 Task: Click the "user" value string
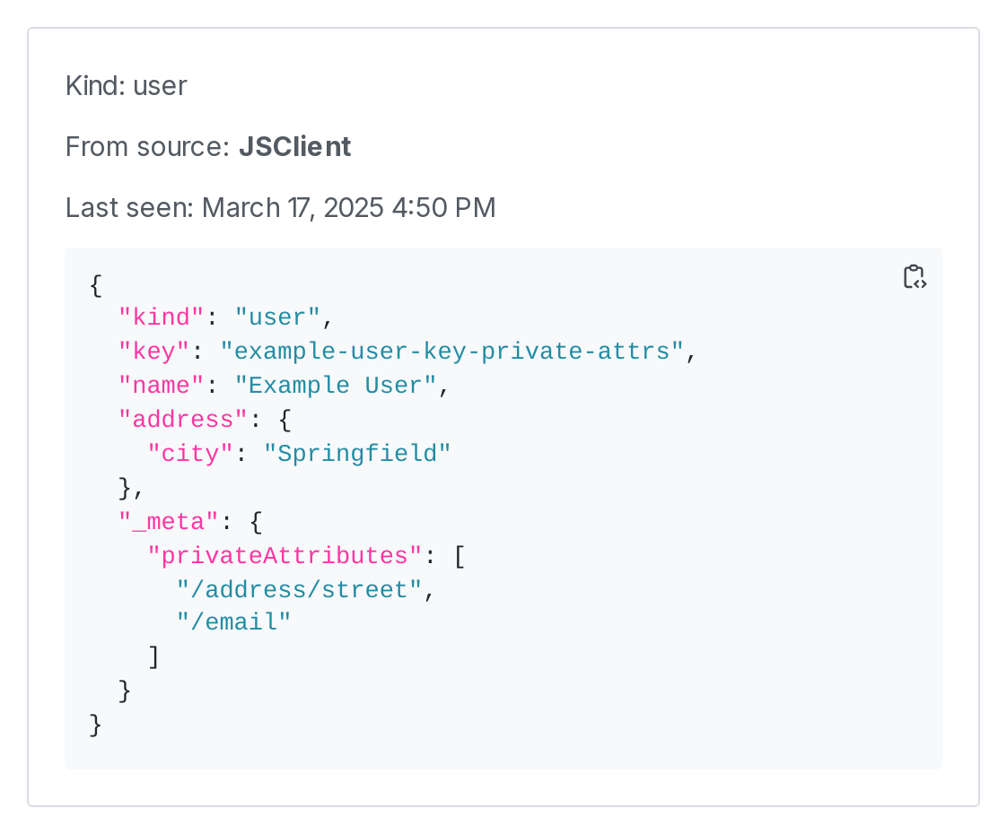click(276, 317)
